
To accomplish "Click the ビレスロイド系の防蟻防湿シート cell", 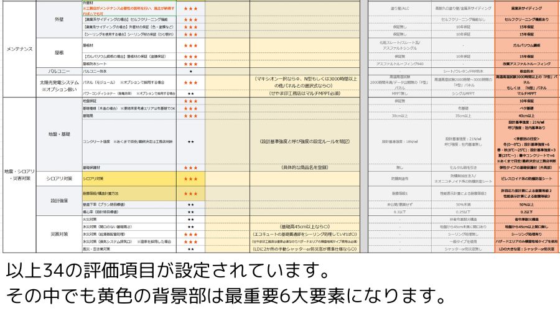I will (x=526, y=179).
